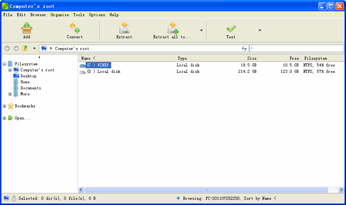Collapse the Filesystem tree node
Screen dimensions: 346x205
[x=4, y=64]
